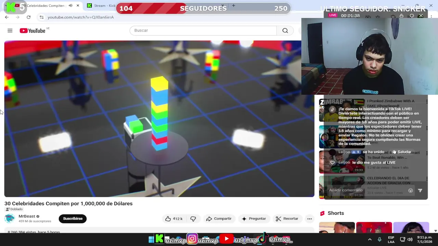Switch to 30 Celebridades Compiten tab
Screen dimensions: 438x246
[x=43, y=6]
